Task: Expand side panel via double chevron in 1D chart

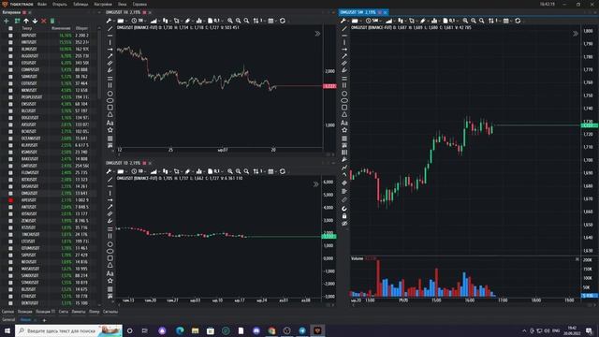Action: (316, 184)
